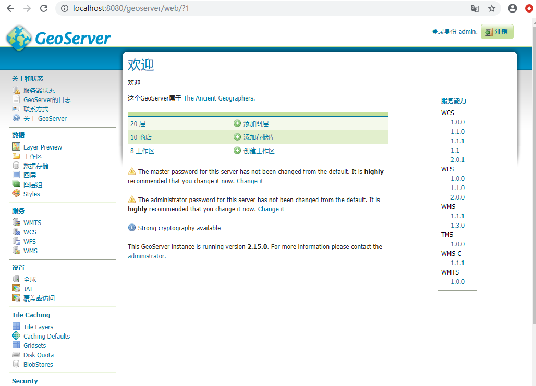Click the 覆盖率访问 icon

tap(16, 297)
